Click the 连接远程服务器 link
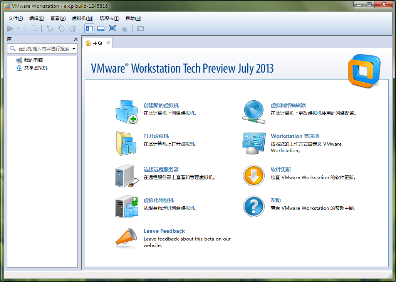396x282 pixels. coord(161,170)
